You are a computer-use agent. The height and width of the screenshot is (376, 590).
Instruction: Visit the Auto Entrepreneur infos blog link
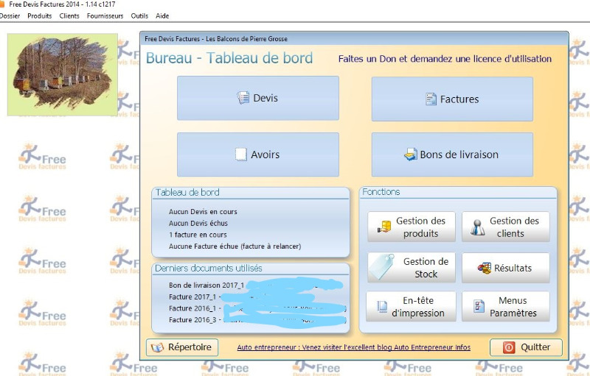(x=353, y=347)
